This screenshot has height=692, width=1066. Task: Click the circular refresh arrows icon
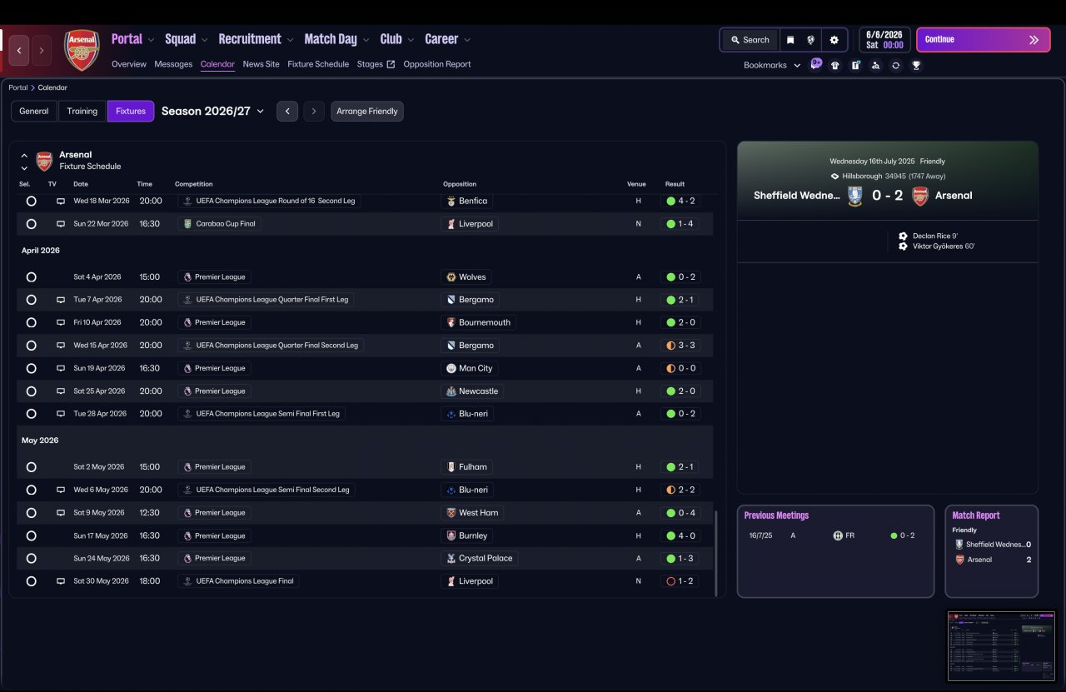click(895, 65)
